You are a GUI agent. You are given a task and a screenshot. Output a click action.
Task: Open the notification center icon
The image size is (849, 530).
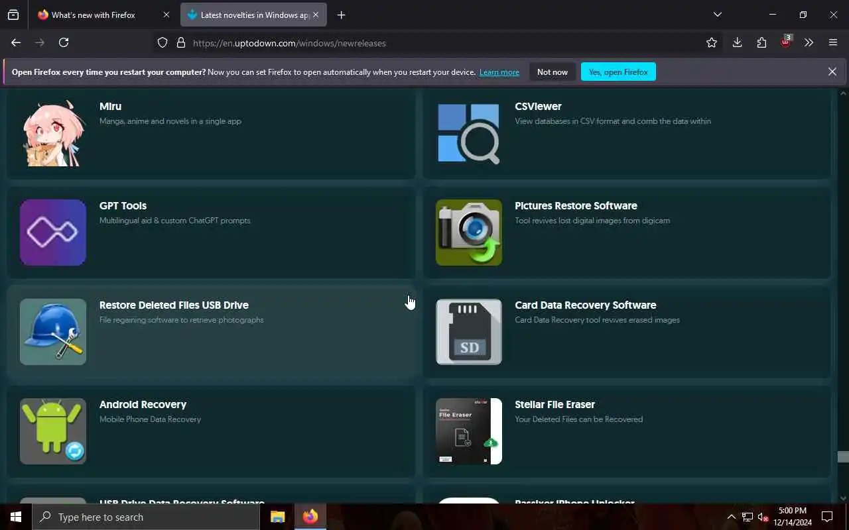[x=827, y=517]
